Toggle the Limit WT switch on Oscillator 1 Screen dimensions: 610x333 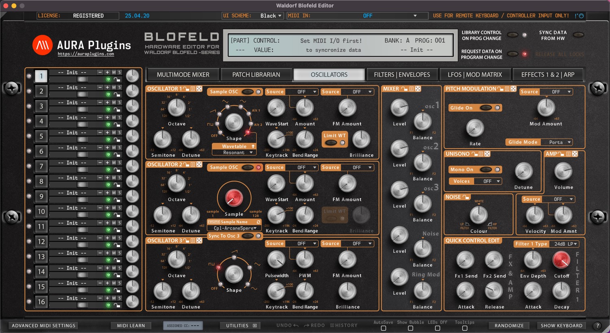coord(331,143)
